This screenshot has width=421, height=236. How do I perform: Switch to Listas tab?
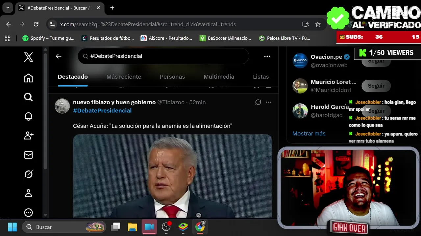pos(261,77)
